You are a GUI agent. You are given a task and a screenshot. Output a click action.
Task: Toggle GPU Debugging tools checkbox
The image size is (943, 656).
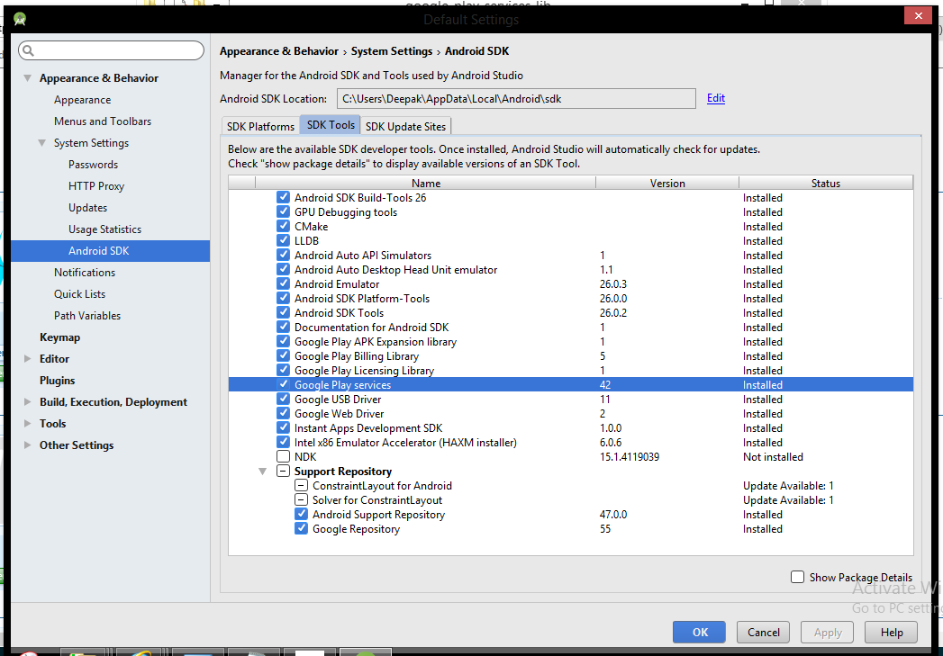(284, 211)
